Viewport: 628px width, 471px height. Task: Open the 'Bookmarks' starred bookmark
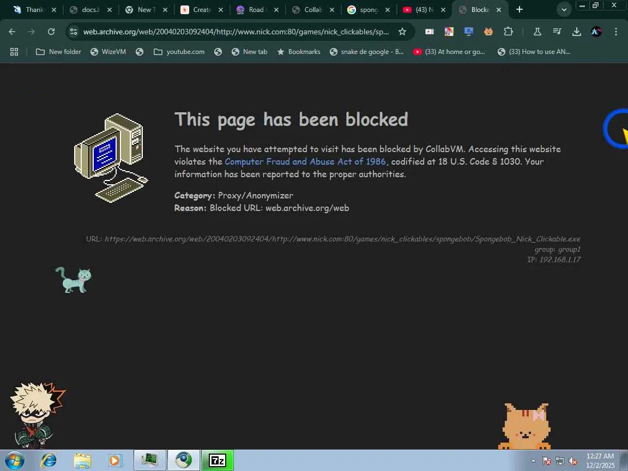pyautogui.click(x=299, y=52)
